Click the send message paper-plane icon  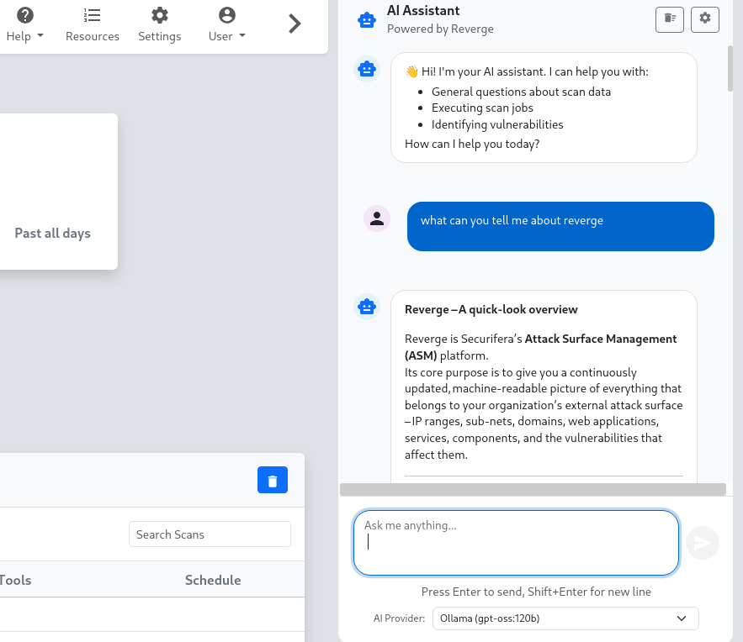[702, 543]
